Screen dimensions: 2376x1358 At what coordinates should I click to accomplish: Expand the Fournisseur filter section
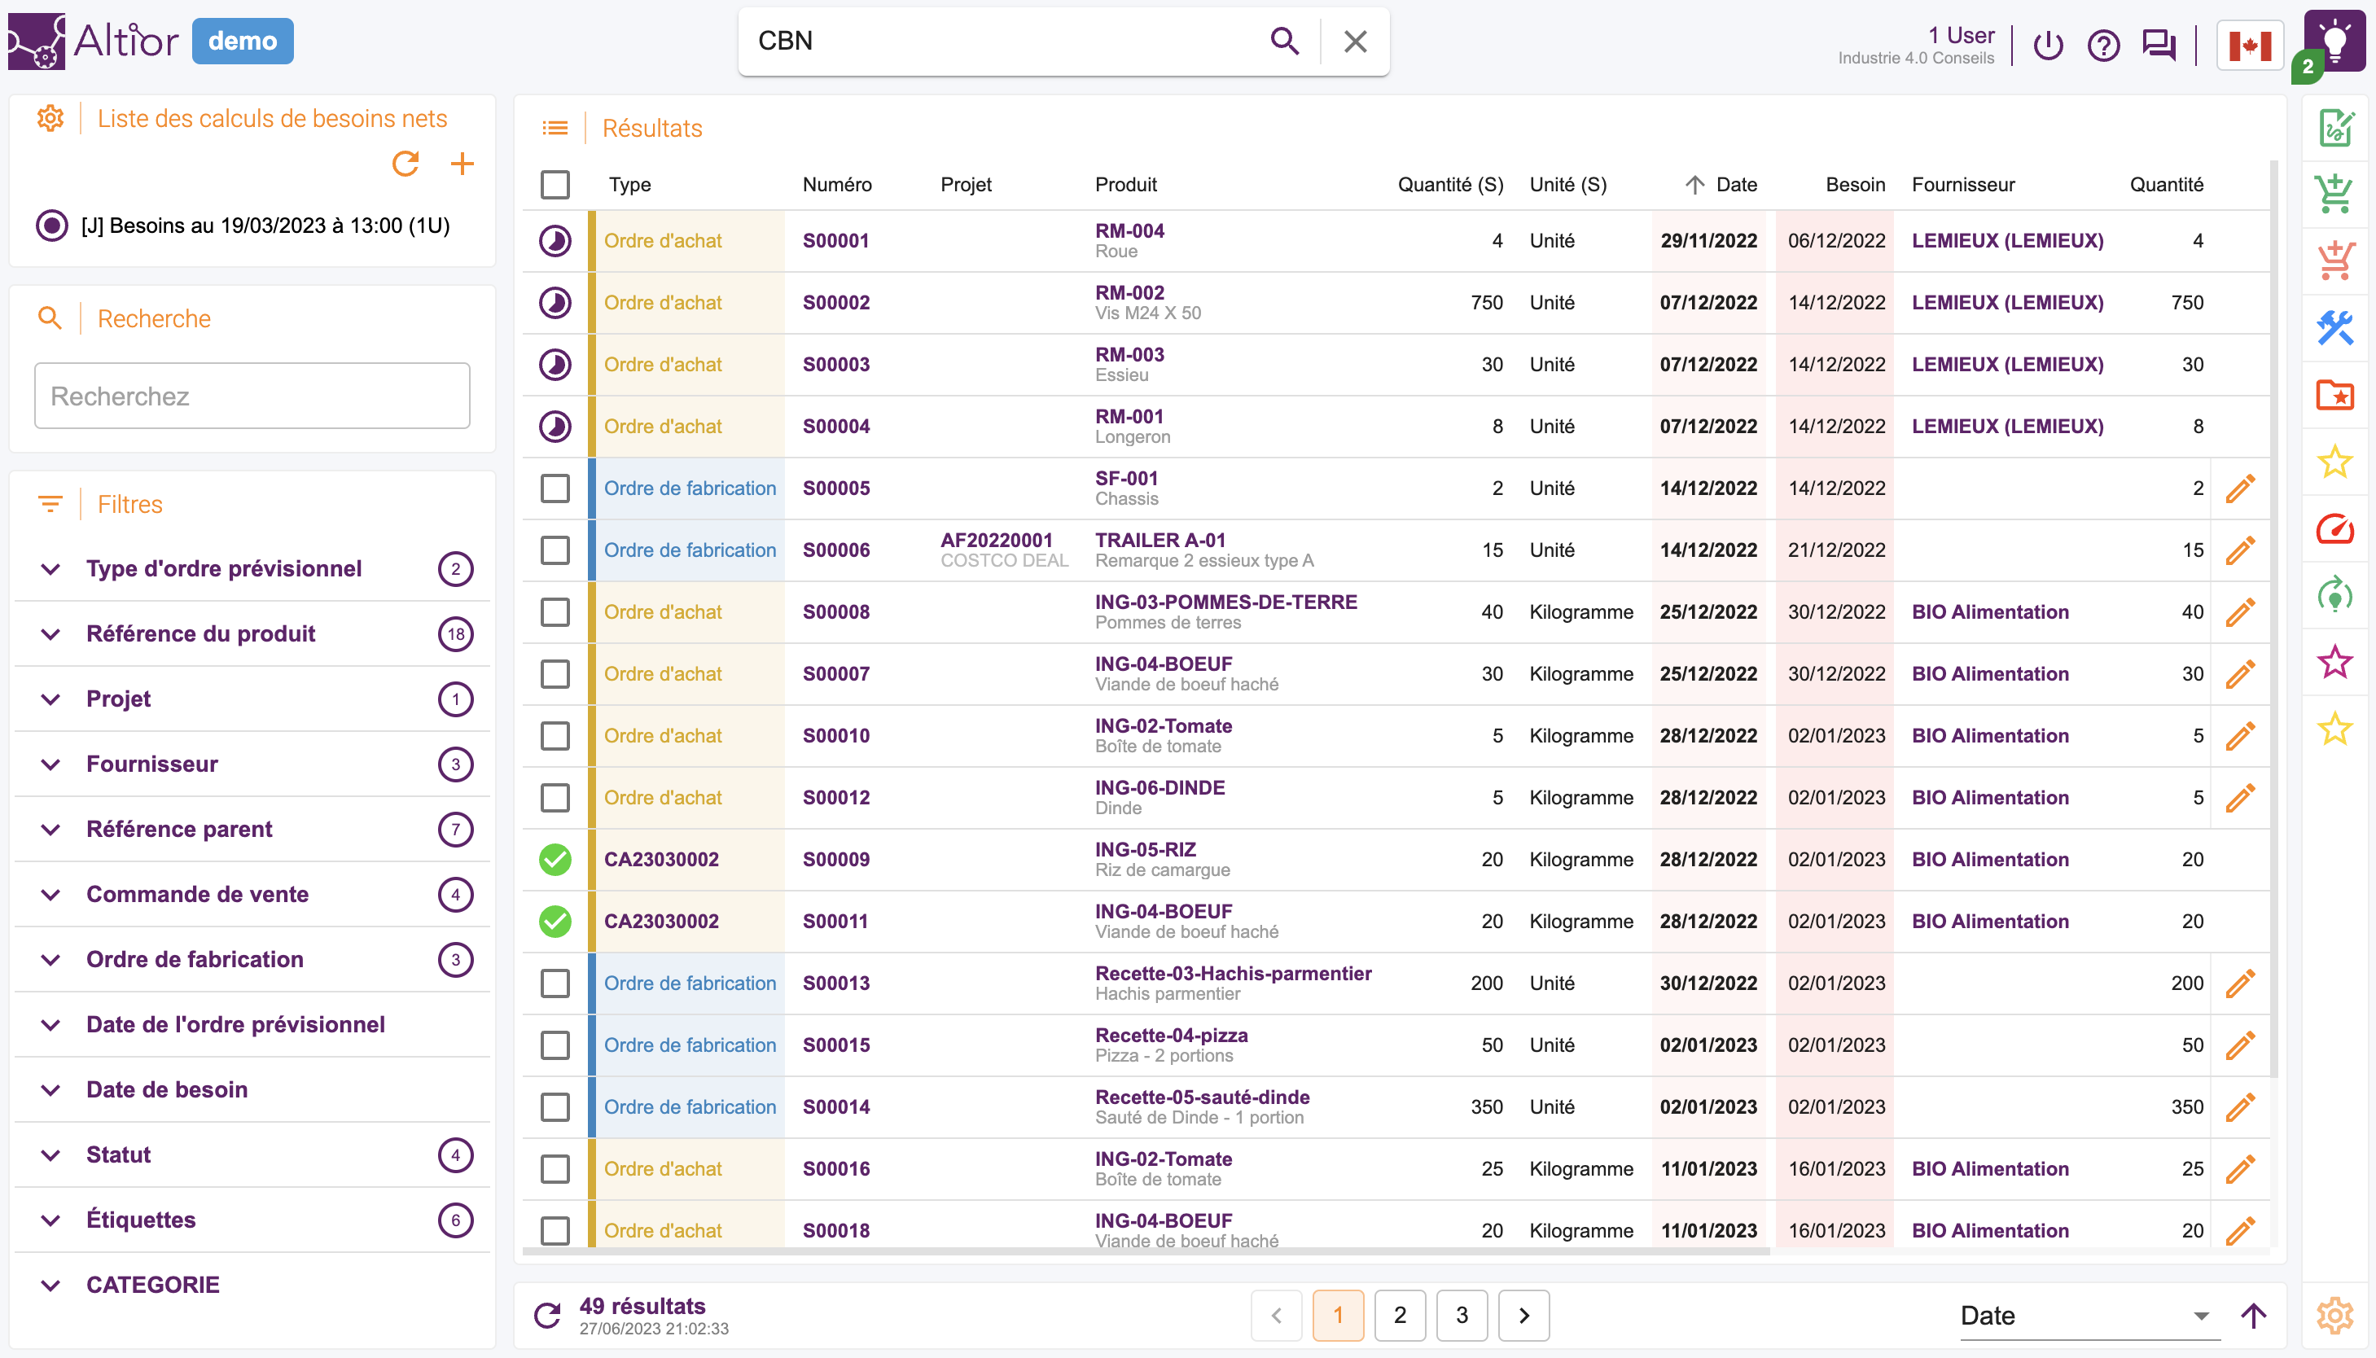coord(152,764)
